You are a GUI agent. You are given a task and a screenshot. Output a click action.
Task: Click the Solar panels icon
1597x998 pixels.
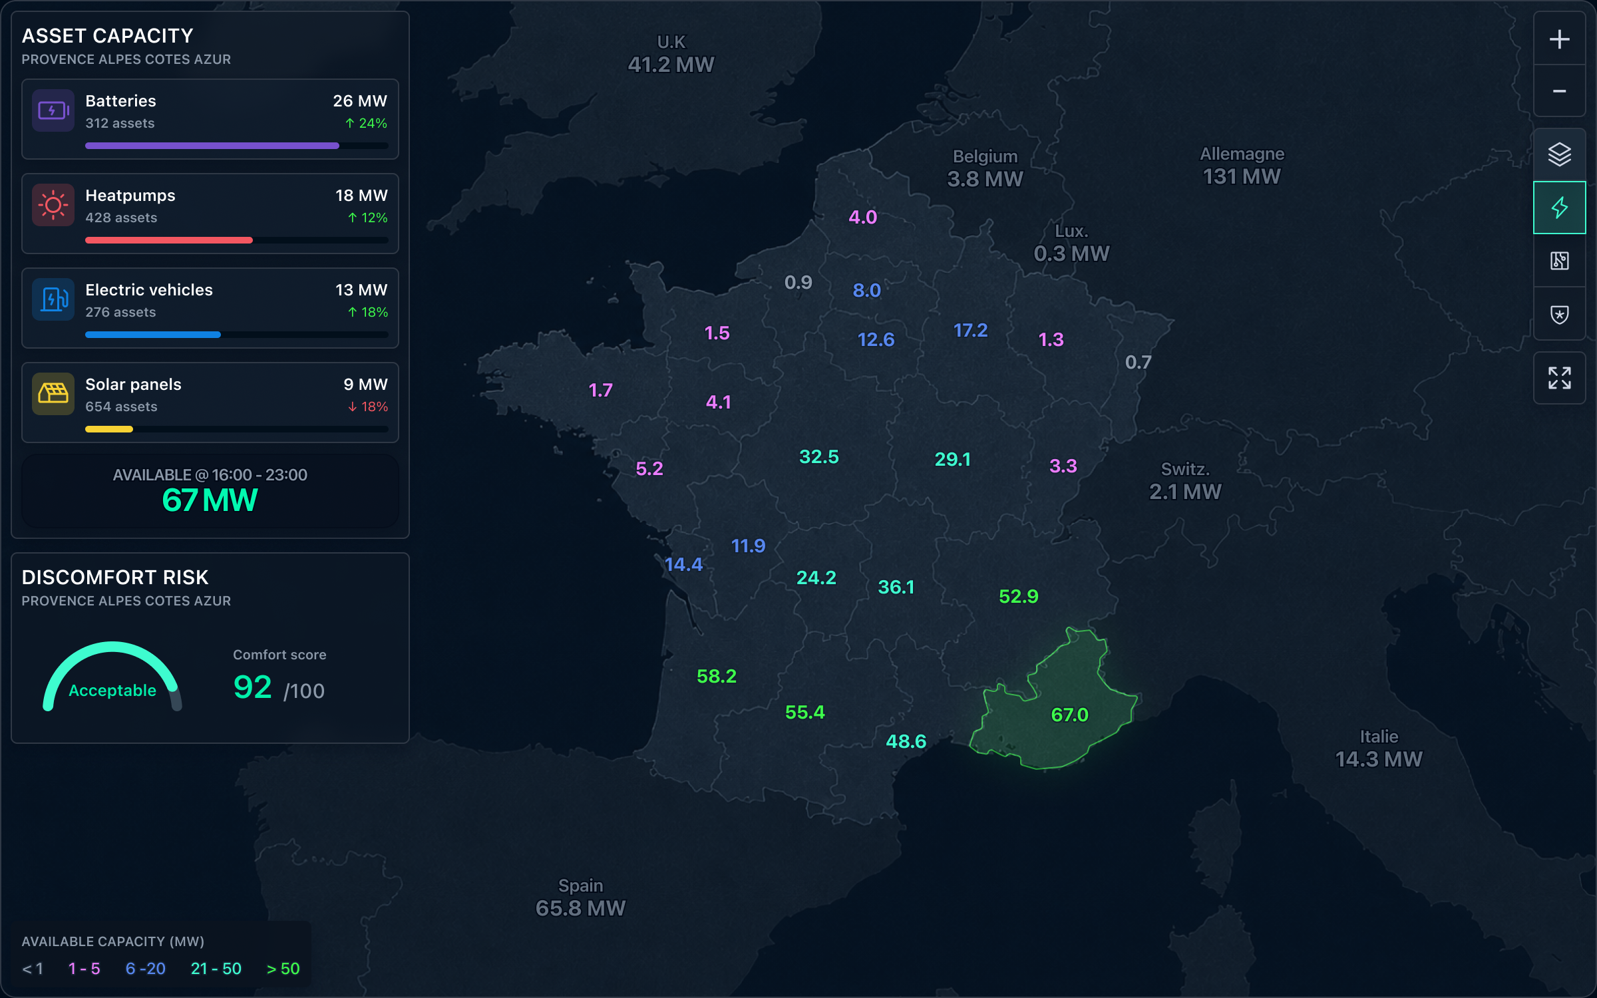point(53,394)
